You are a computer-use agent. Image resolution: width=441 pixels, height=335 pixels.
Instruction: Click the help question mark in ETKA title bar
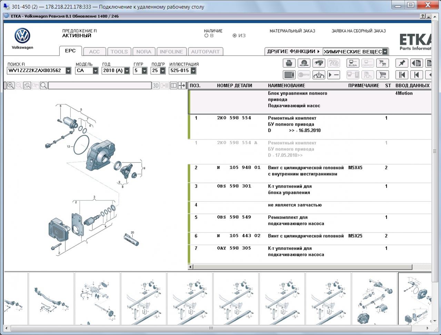(x=423, y=16)
